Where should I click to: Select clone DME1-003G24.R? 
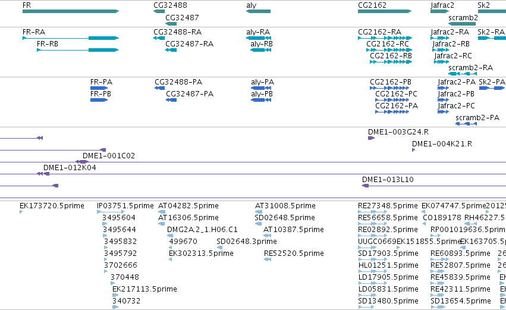(x=371, y=138)
